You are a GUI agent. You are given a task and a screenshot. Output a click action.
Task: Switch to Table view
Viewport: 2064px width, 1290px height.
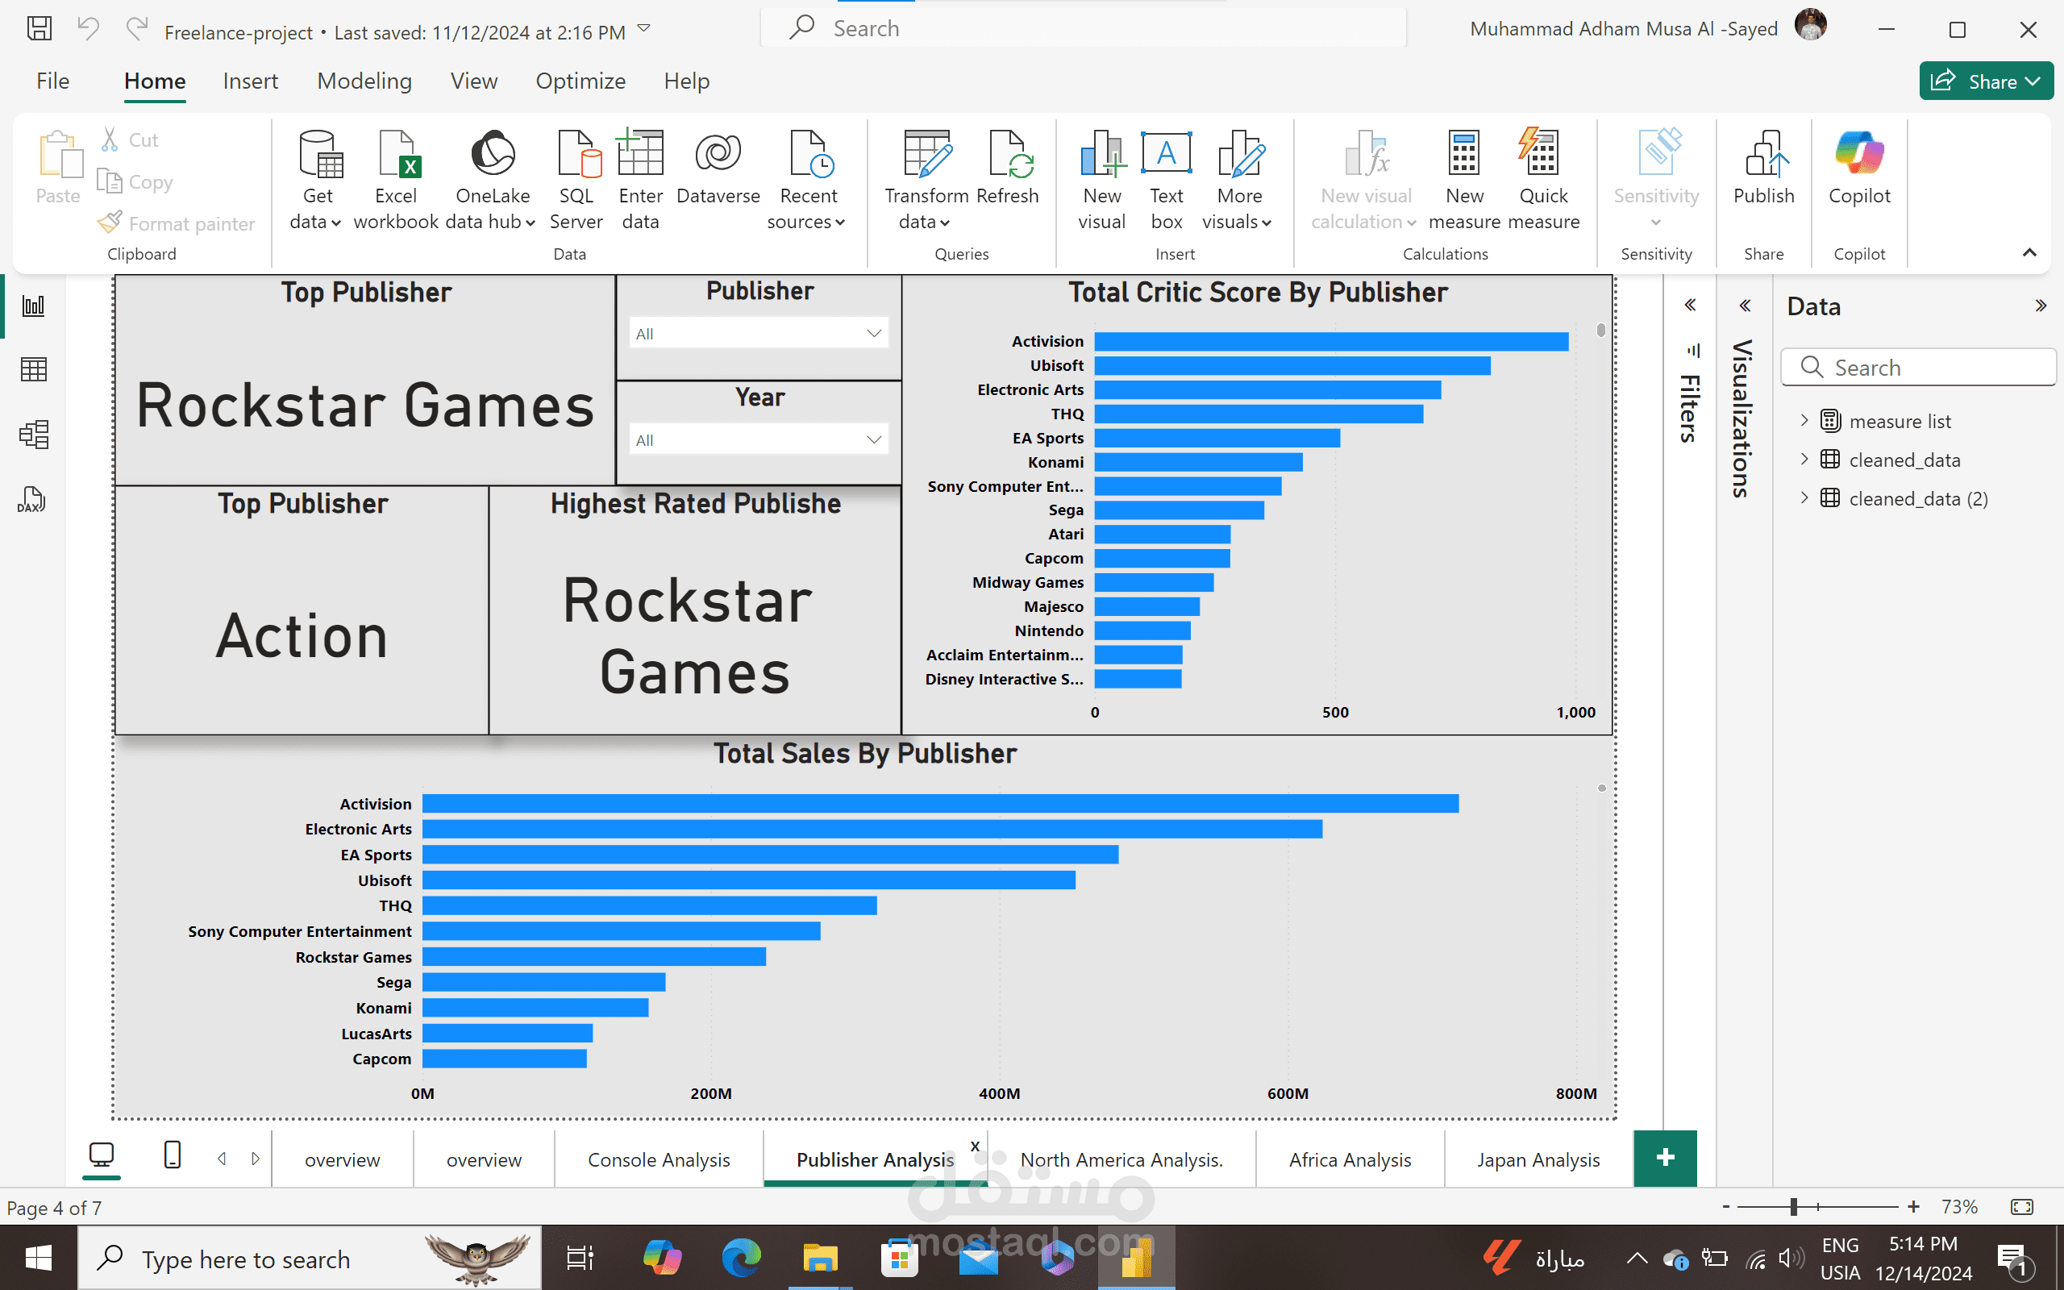[33, 369]
